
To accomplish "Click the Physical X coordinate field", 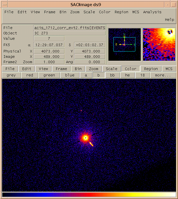I will click(49, 51).
